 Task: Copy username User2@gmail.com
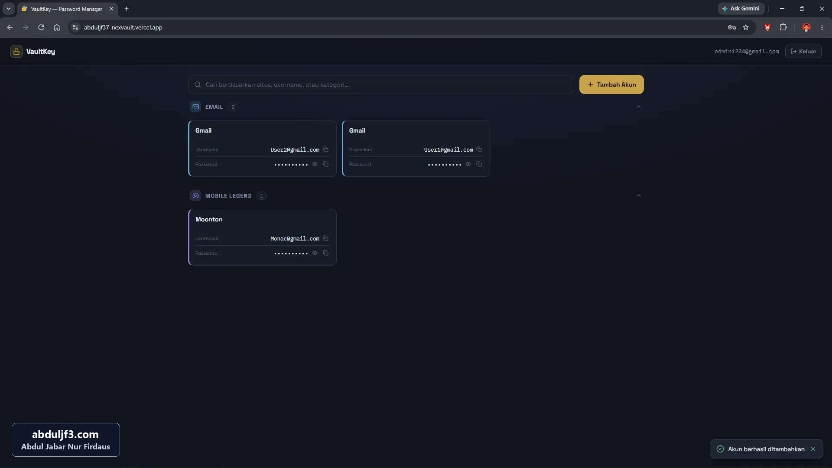click(325, 149)
